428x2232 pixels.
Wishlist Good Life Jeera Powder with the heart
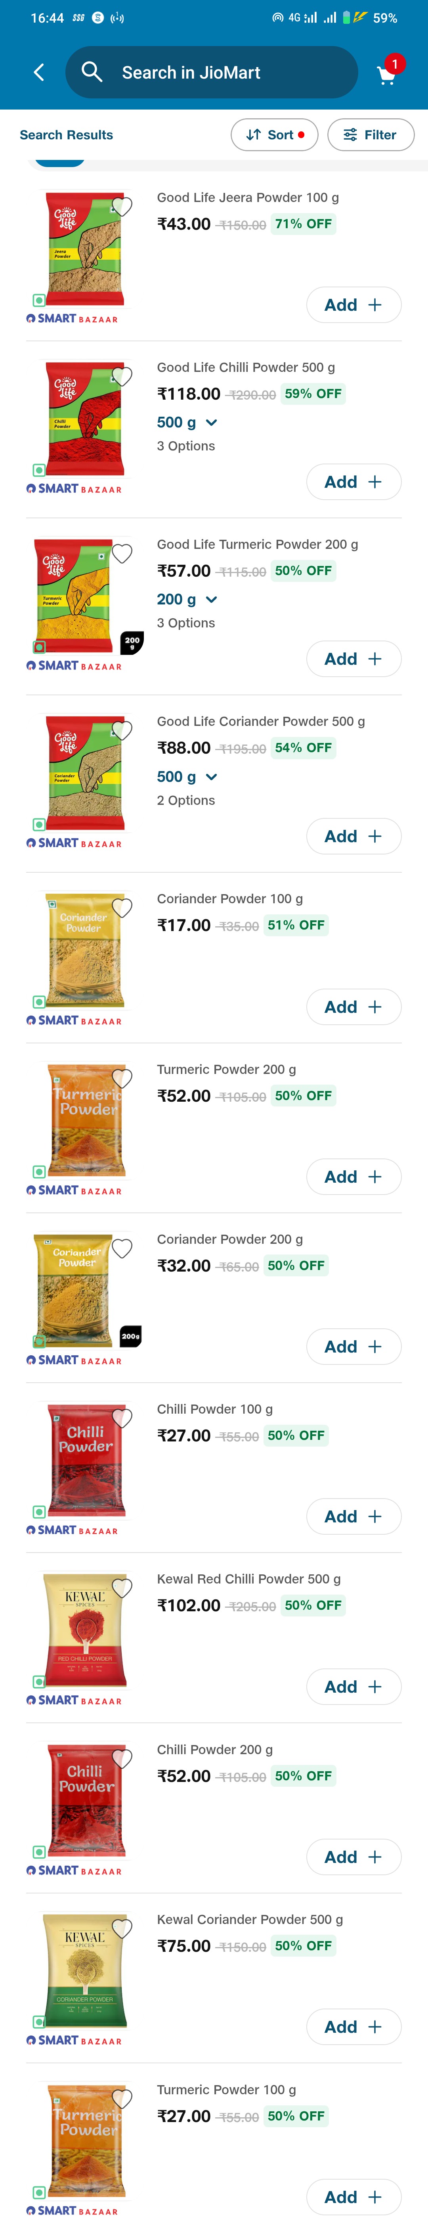click(123, 207)
